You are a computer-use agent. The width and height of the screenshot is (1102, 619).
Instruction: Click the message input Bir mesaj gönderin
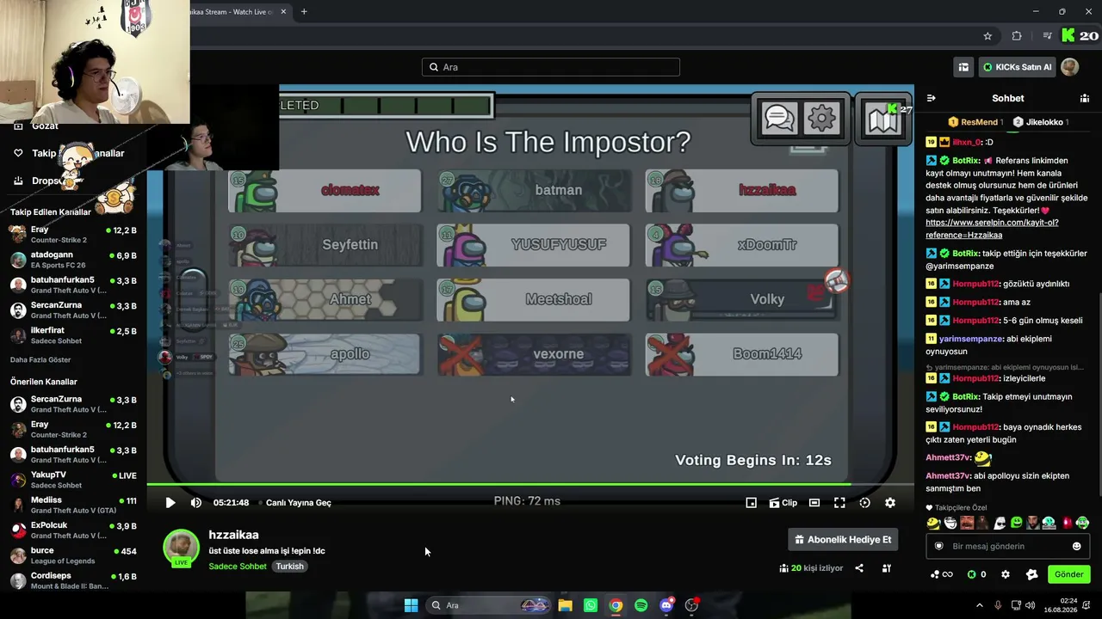click(1007, 546)
